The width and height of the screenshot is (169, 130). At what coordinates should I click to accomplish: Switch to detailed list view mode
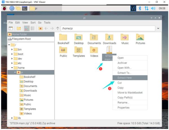[x=32, y=28]
